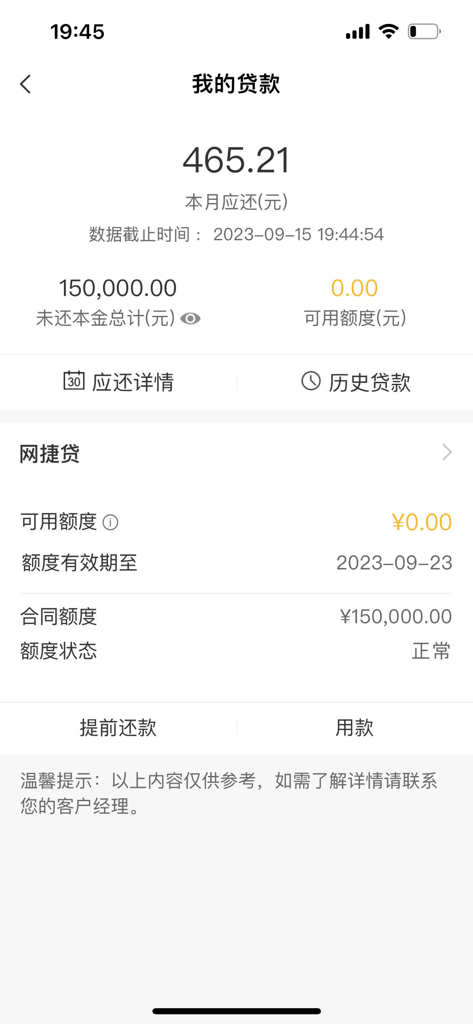Tap the 提前还款 button
The image size is (473, 1024).
coord(118,728)
